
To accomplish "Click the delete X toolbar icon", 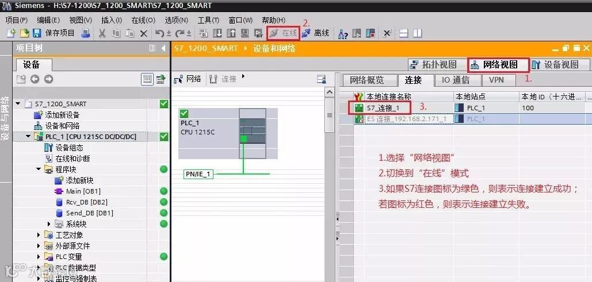I will tap(143, 33).
